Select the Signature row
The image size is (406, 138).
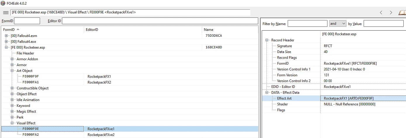click(334, 46)
